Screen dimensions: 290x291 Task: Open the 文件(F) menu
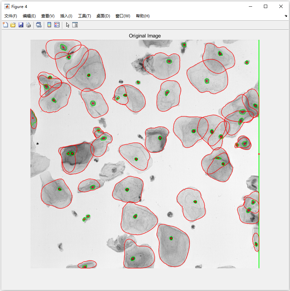11,16
